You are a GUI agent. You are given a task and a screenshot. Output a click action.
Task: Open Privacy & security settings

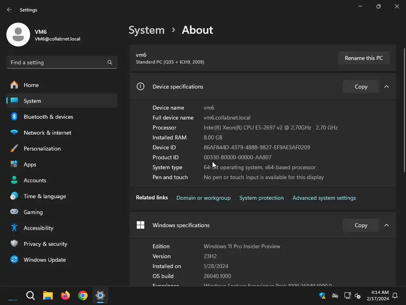pos(61,244)
